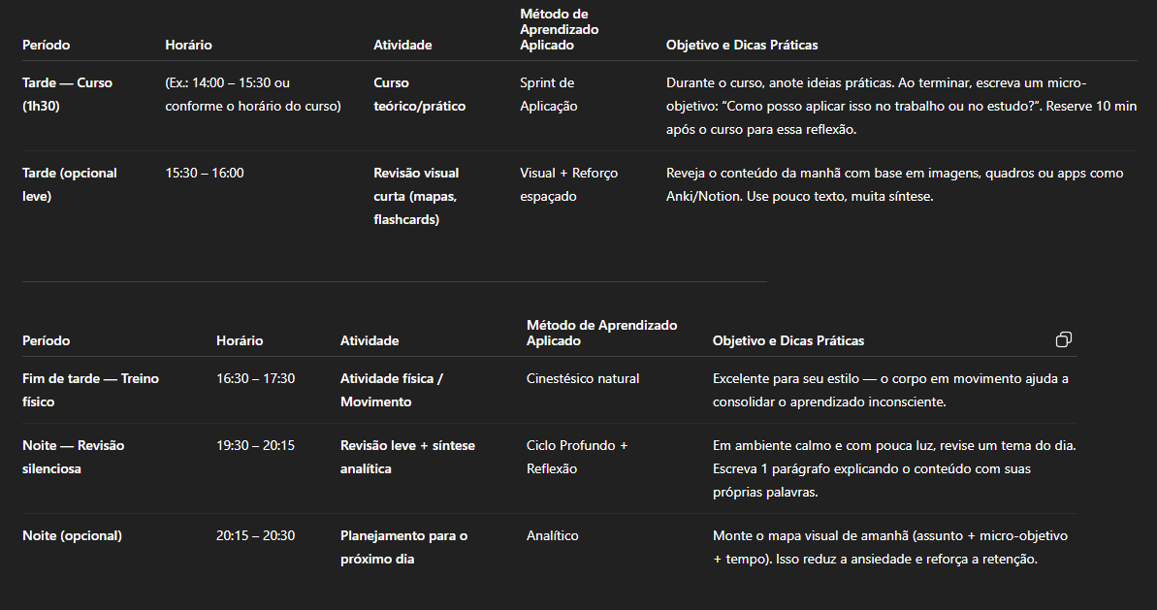Click the "Sprint de Aplicação" method cell

point(548,95)
